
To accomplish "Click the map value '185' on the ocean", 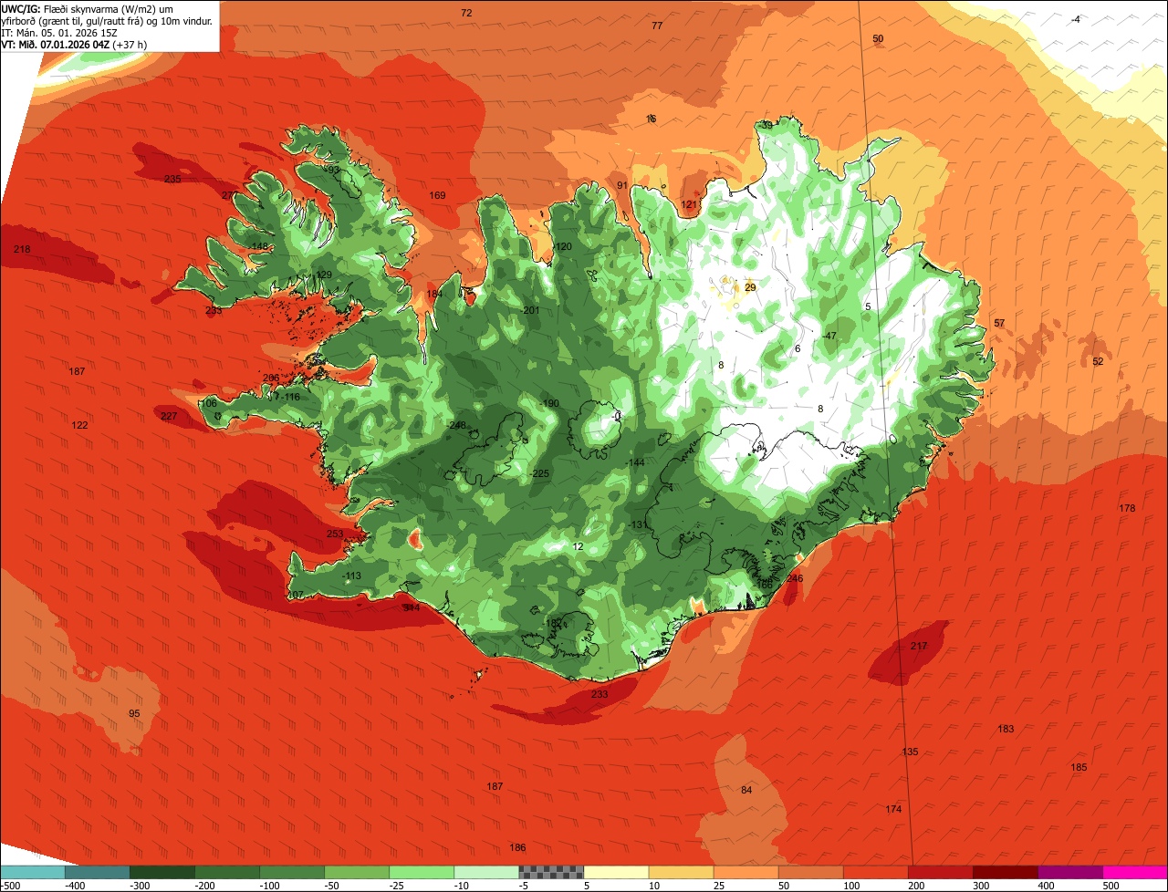I will pyautogui.click(x=1079, y=768).
